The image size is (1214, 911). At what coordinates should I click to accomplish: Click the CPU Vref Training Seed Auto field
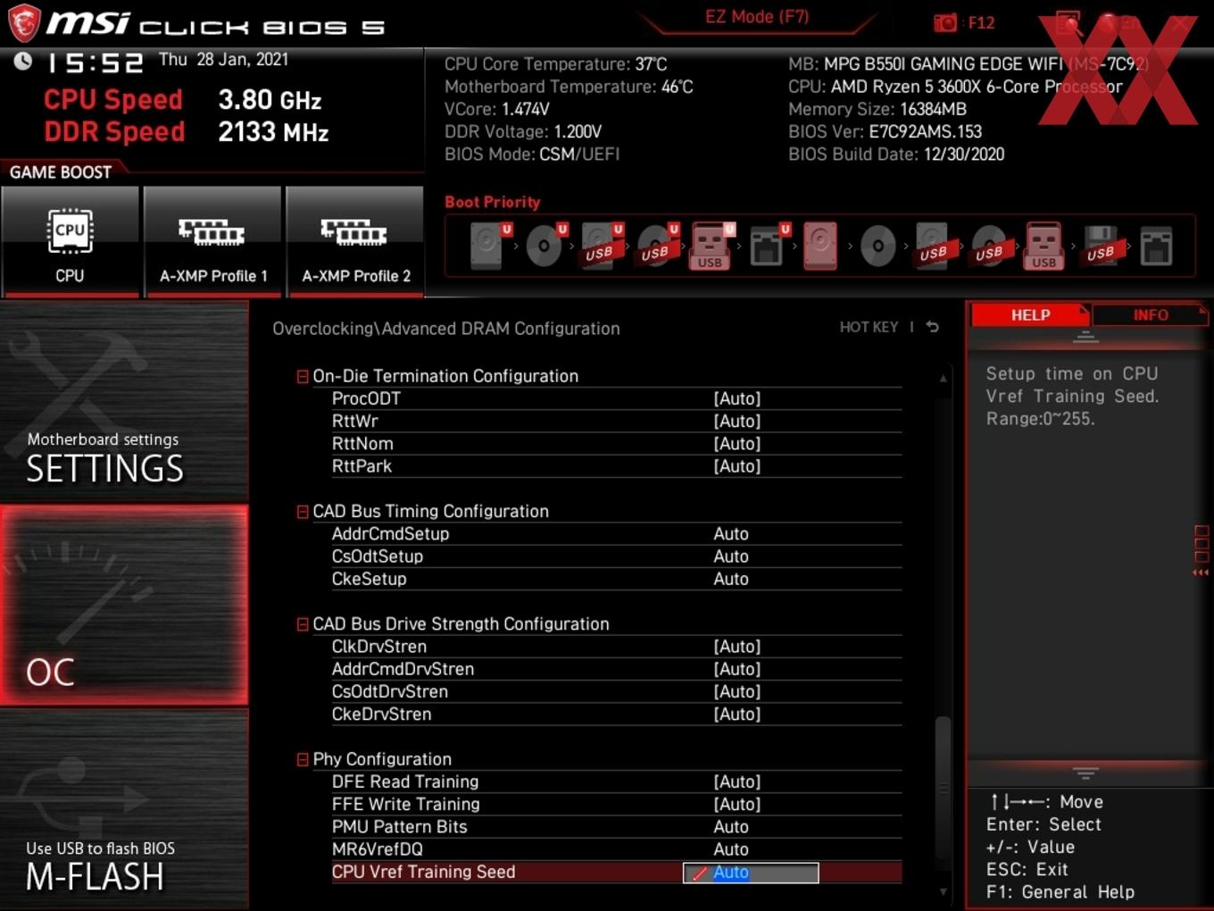[751, 873]
